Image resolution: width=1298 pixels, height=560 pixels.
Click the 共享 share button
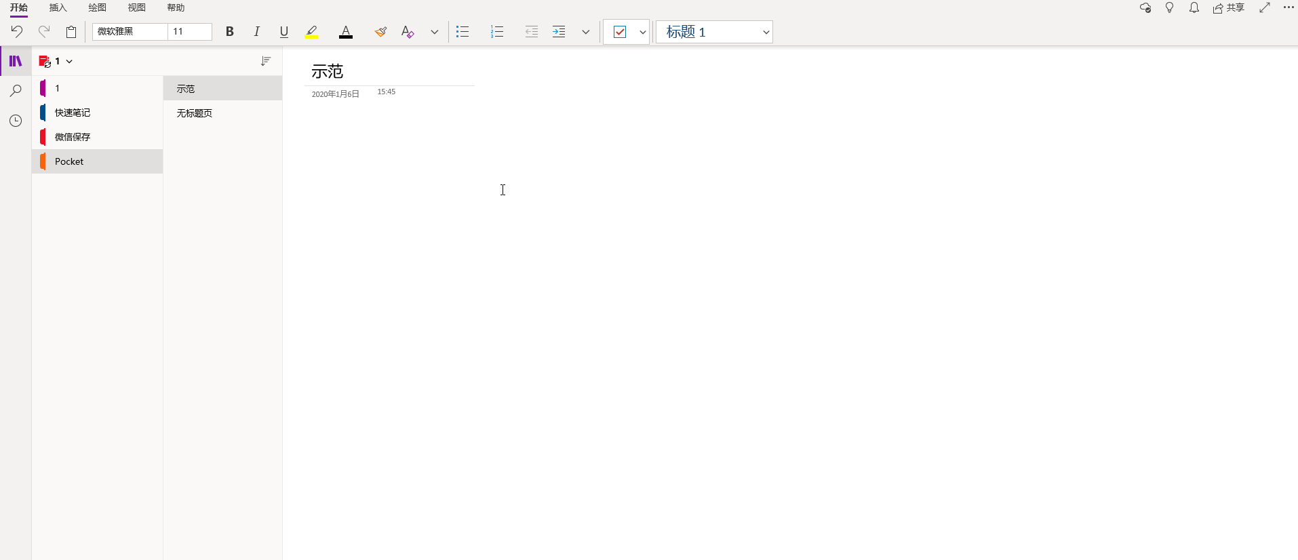point(1229,7)
